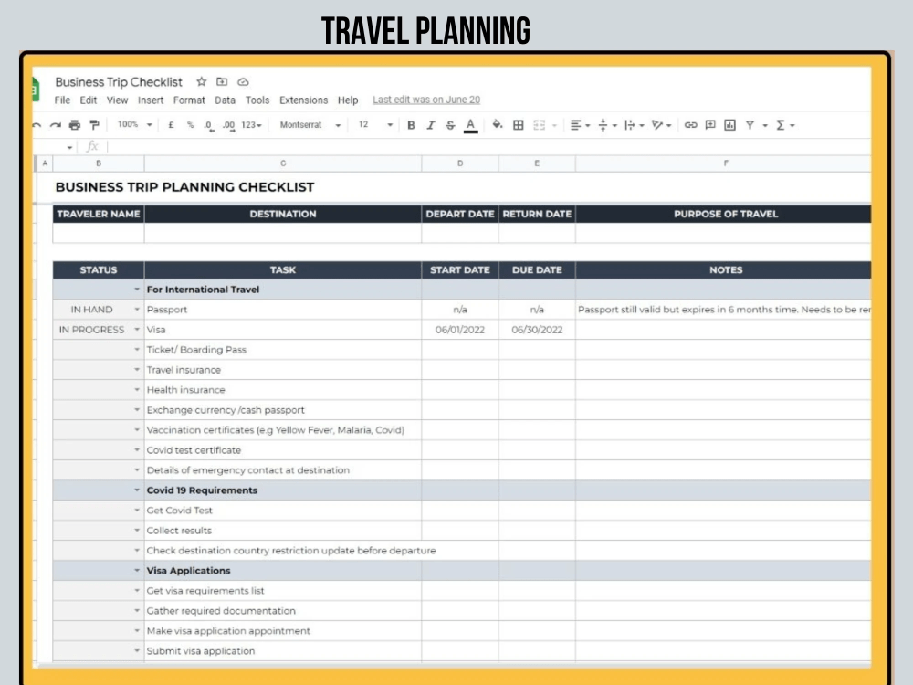Image resolution: width=913 pixels, height=685 pixels.
Task: Open the Format menu
Action: click(189, 100)
